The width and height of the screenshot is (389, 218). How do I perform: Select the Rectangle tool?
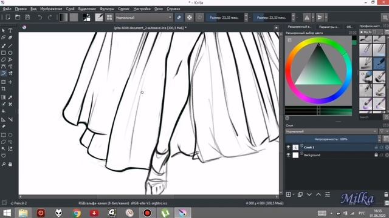point(4,53)
